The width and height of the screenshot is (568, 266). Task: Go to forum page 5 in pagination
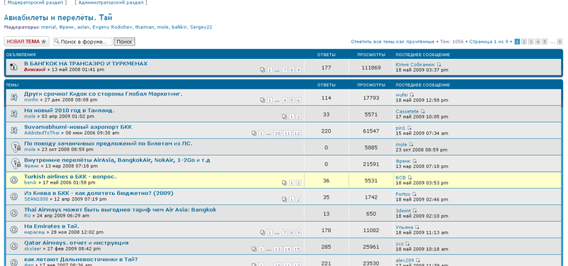tap(545, 42)
